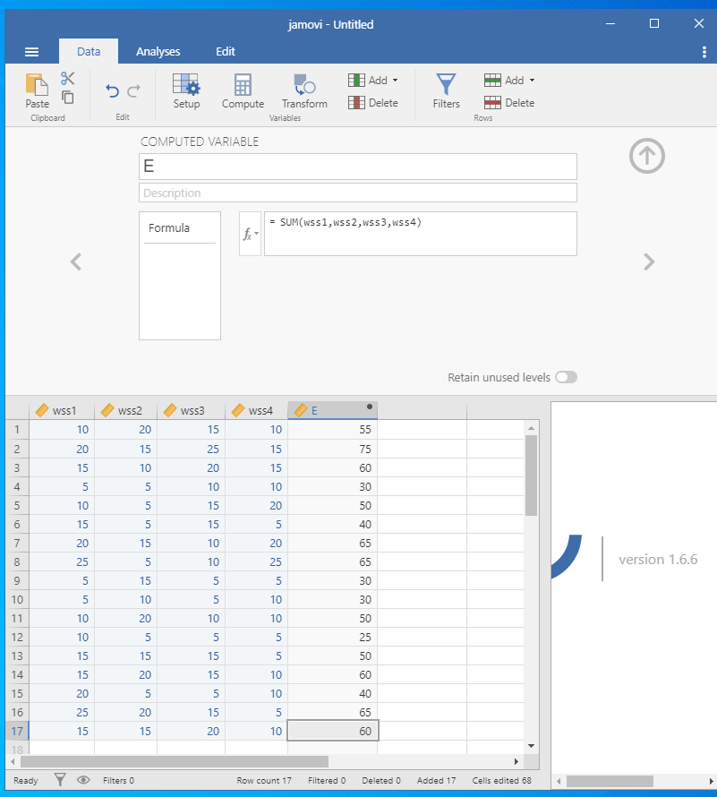Viewport: 717px width, 797px height.
Task: Open the variable Setup tool
Action: 186,90
